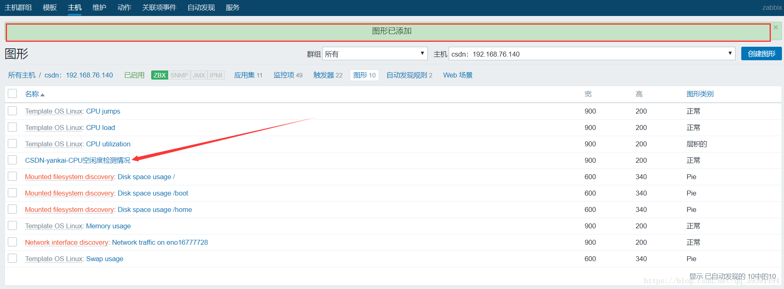Open the 关联项事件 menu
Image resolution: width=784 pixels, height=289 pixels.
click(159, 7)
